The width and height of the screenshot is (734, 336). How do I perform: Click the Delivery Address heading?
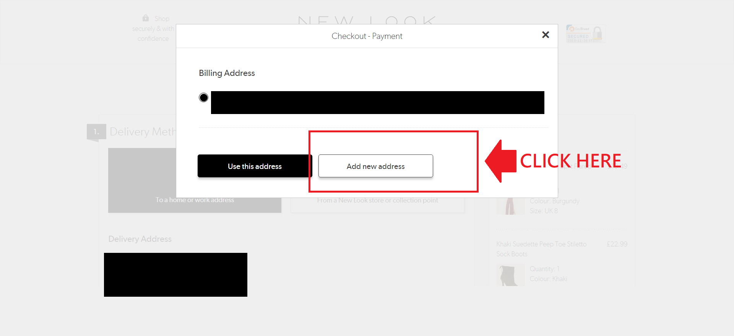tap(140, 239)
